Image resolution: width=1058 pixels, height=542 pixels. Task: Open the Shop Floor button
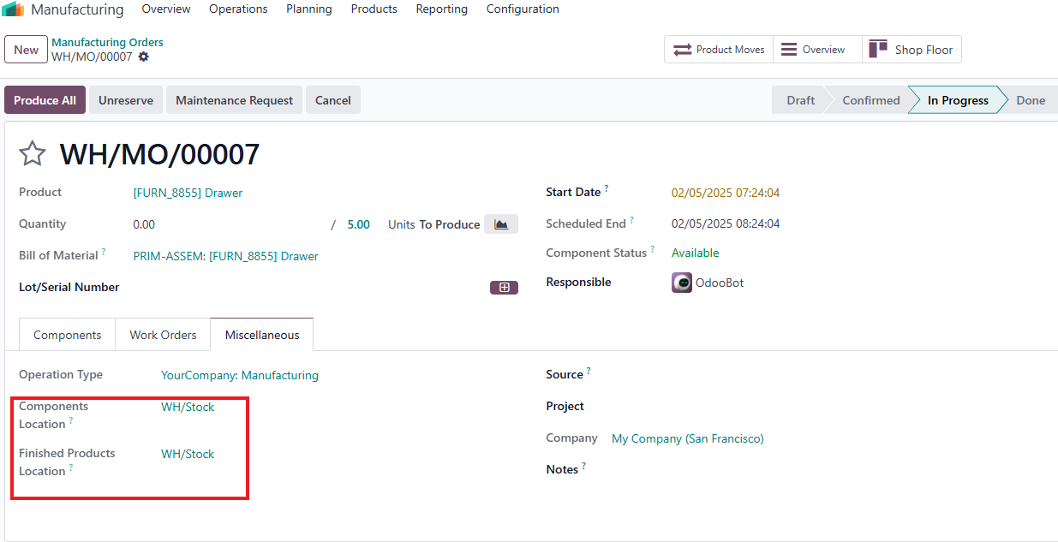tap(912, 50)
